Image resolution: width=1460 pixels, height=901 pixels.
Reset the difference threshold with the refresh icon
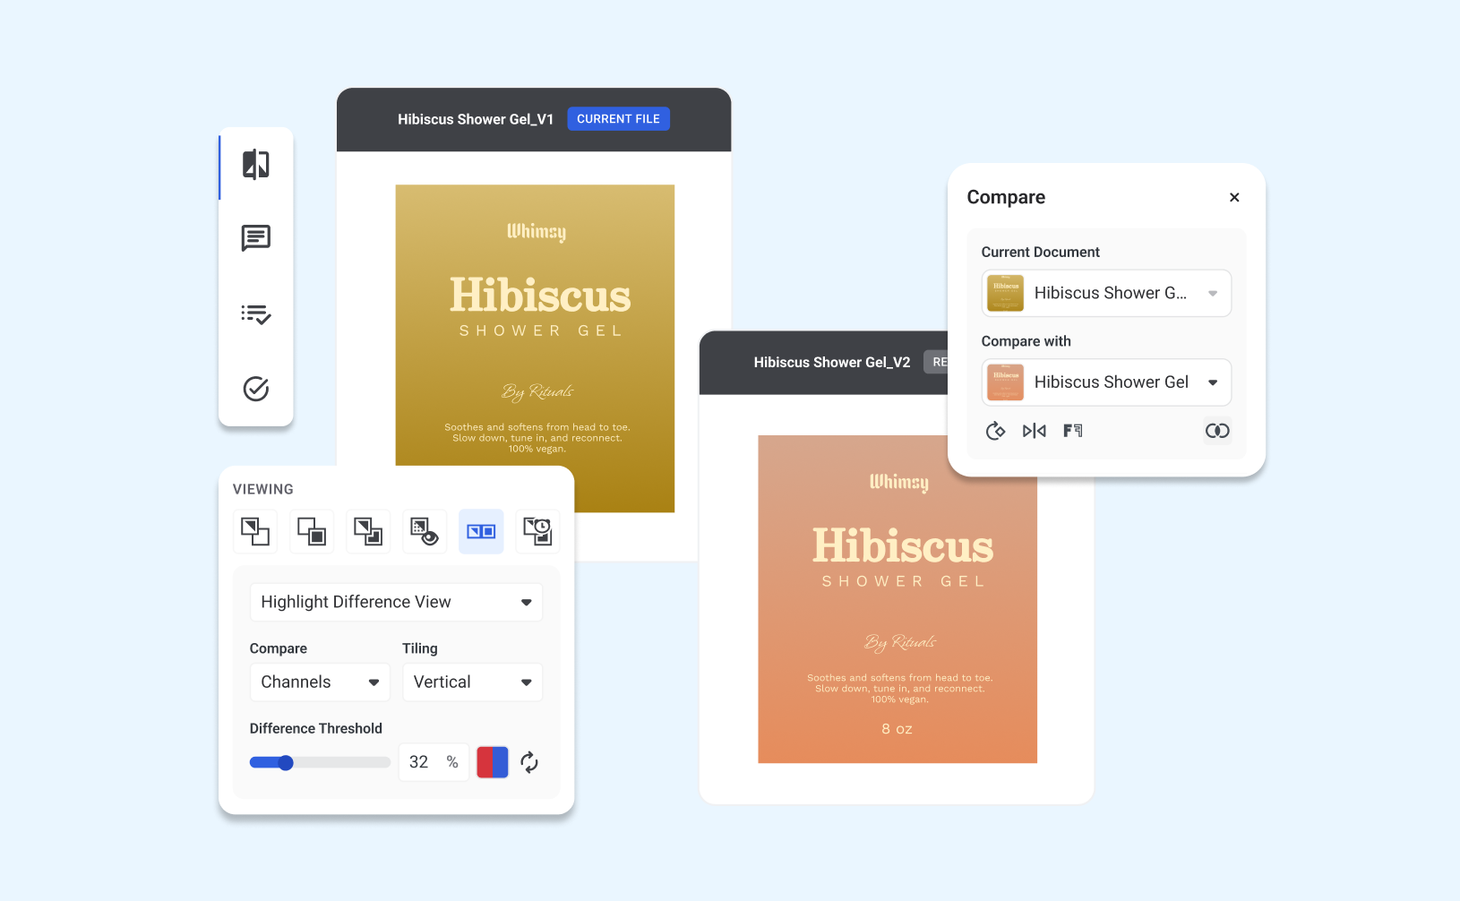529,762
